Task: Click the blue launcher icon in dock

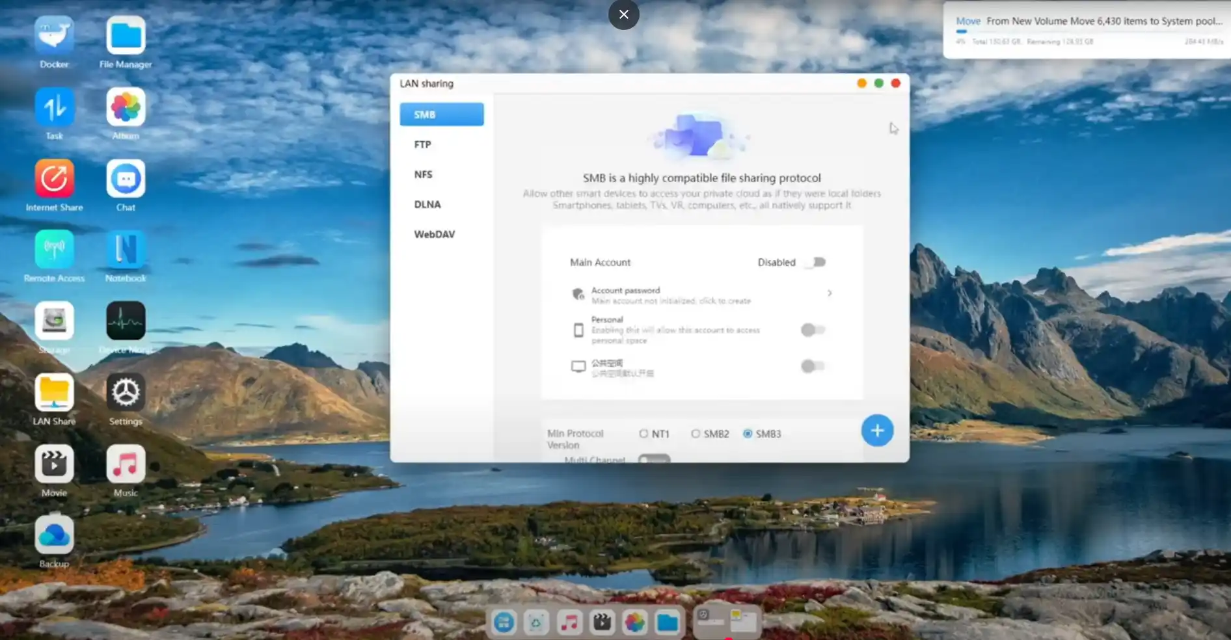Action: pos(504,622)
